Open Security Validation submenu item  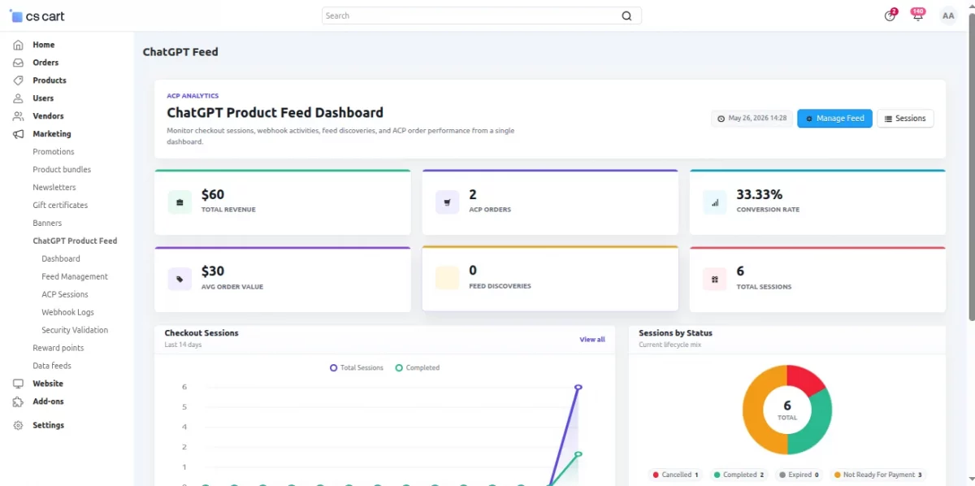pos(75,331)
